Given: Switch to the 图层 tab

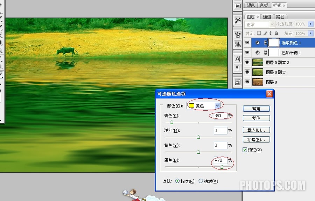Looking at the screenshot, I should pyautogui.click(x=251, y=17).
